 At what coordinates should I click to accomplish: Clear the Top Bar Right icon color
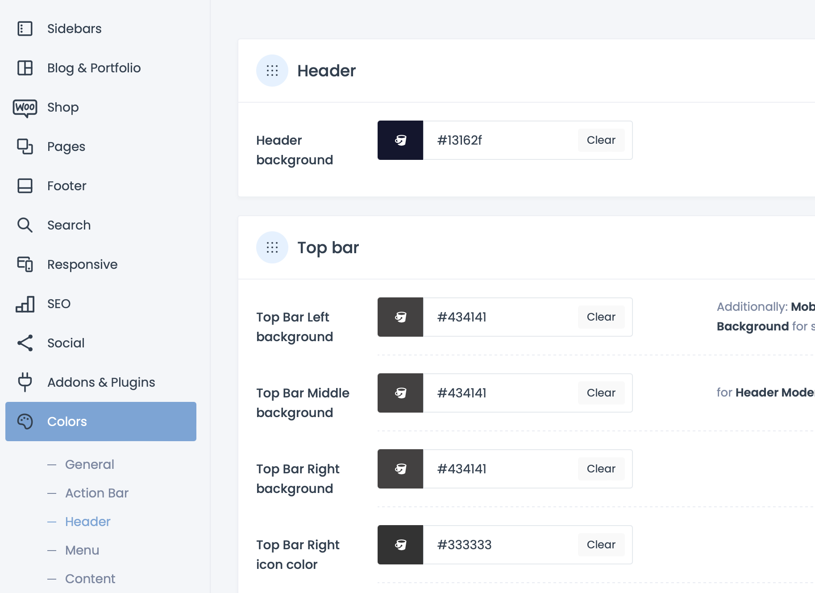[601, 545]
